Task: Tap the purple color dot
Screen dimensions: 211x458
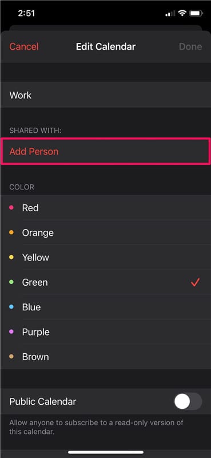Action: [x=11, y=332]
